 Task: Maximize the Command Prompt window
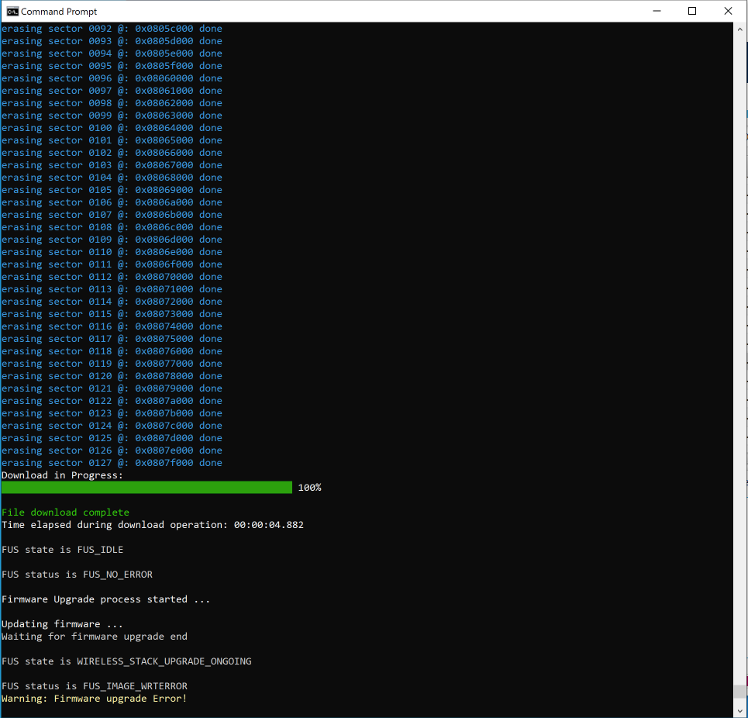(x=692, y=11)
